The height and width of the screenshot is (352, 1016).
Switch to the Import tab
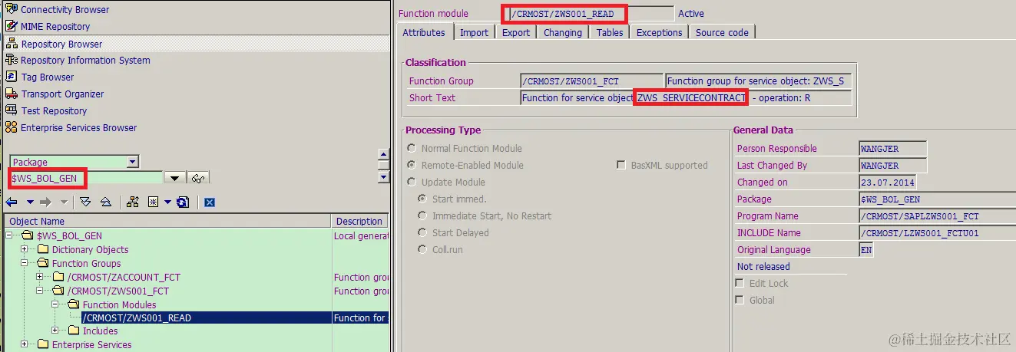click(x=474, y=32)
